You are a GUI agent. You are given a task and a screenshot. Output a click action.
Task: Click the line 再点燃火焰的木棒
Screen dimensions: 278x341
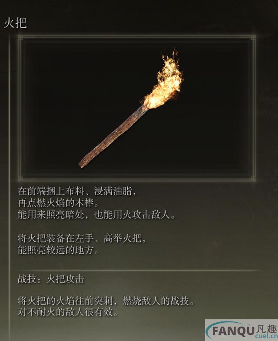[58, 203]
